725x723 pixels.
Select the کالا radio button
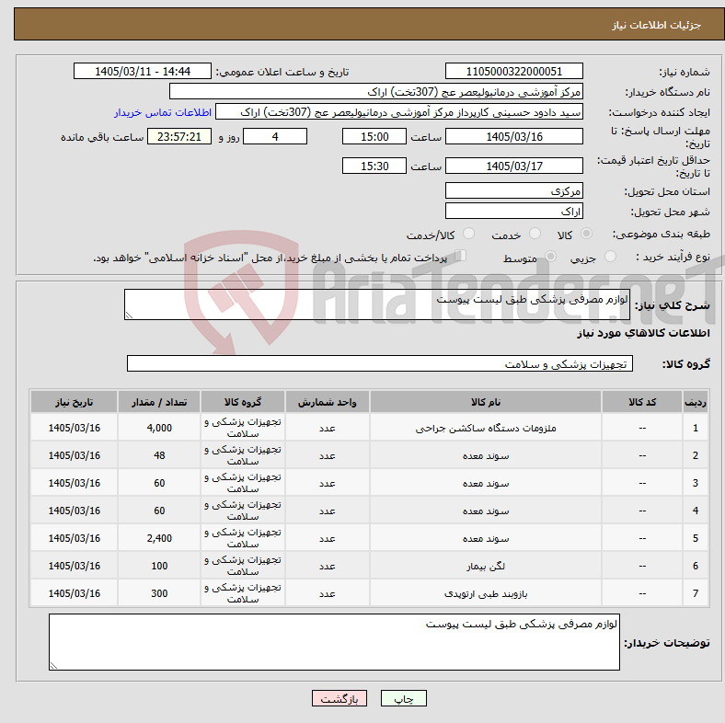point(586,234)
